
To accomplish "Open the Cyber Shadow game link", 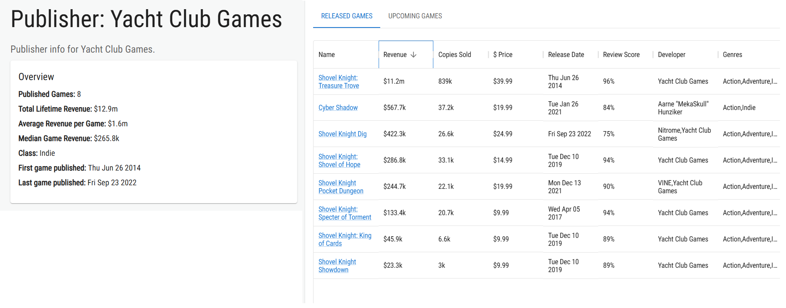I will [338, 108].
